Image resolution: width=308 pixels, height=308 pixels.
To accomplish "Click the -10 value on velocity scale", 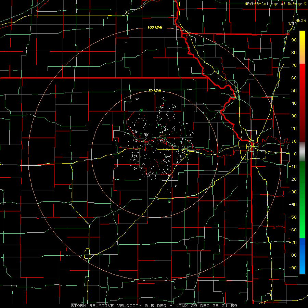I will point(293,167).
